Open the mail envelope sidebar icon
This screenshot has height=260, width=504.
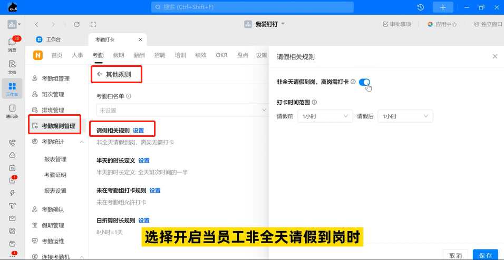pyautogui.click(x=12, y=218)
